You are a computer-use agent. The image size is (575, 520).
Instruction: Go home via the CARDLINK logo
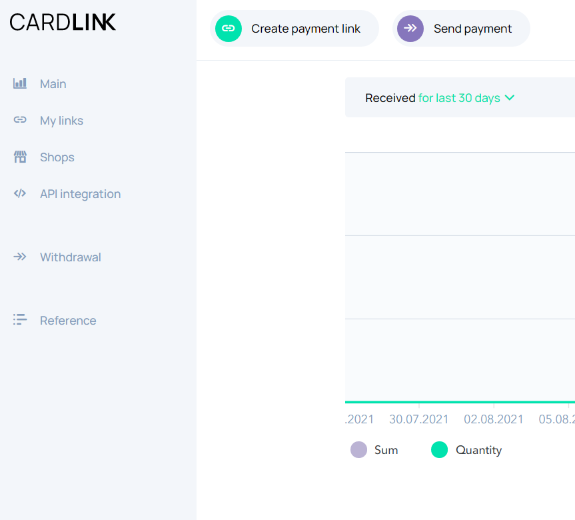[63, 23]
